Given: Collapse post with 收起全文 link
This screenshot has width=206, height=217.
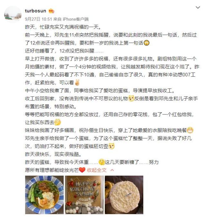Looking at the screenshot, I should [x=97, y=170].
